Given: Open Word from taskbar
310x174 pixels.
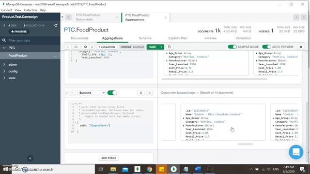Looking at the screenshot, I should tap(198, 169).
